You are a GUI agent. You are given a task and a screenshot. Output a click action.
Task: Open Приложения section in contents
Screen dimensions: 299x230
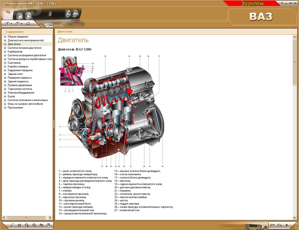[15, 107]
